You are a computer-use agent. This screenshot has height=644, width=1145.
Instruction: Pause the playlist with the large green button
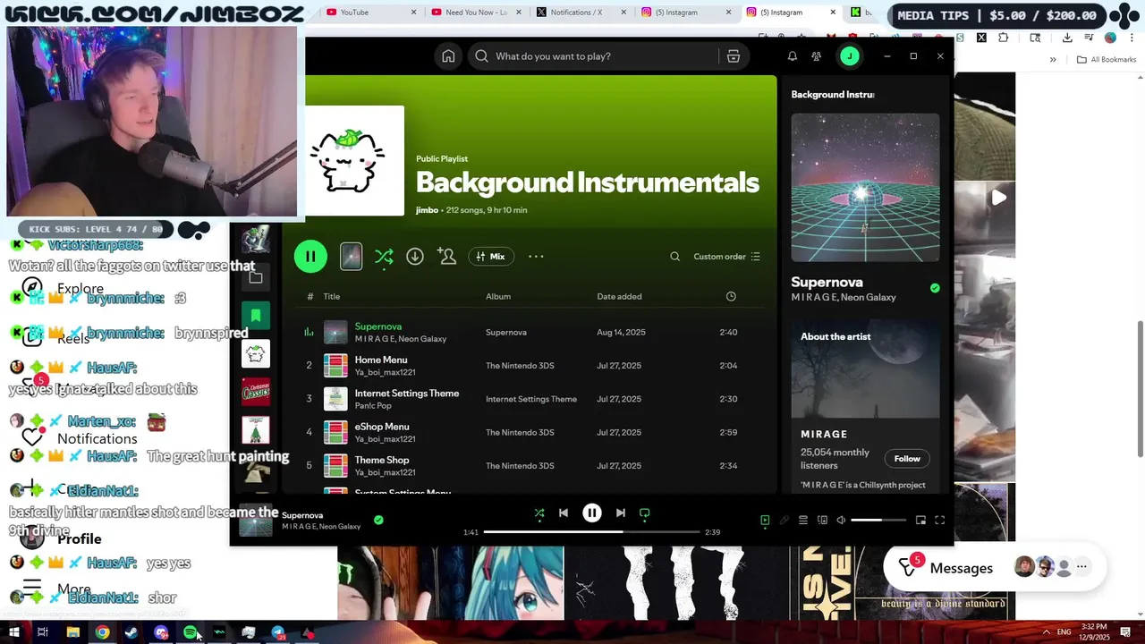(x=310, y=257)
